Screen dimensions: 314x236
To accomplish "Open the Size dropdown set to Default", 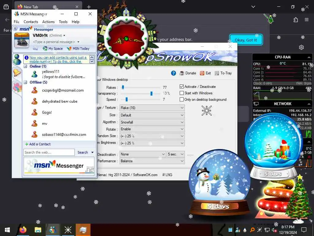I will (x=152, y=115).
